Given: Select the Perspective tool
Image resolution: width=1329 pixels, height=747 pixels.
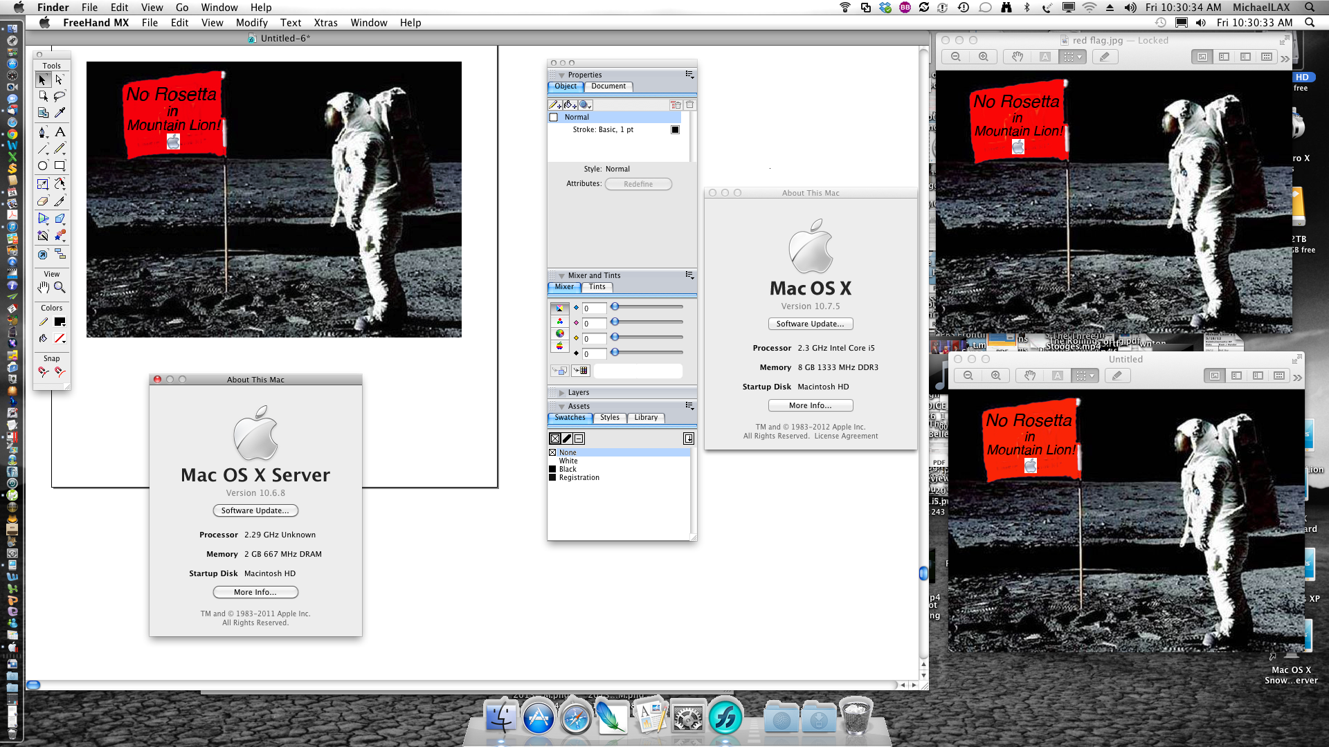Looking at the screenshot, I should point(43,219).
